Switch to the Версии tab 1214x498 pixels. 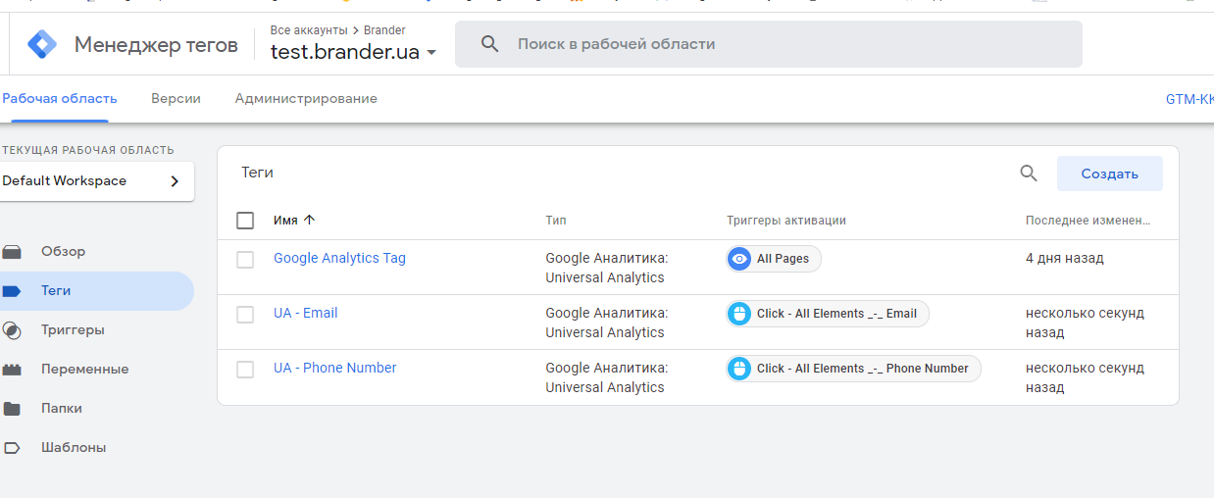coord(176,99)
